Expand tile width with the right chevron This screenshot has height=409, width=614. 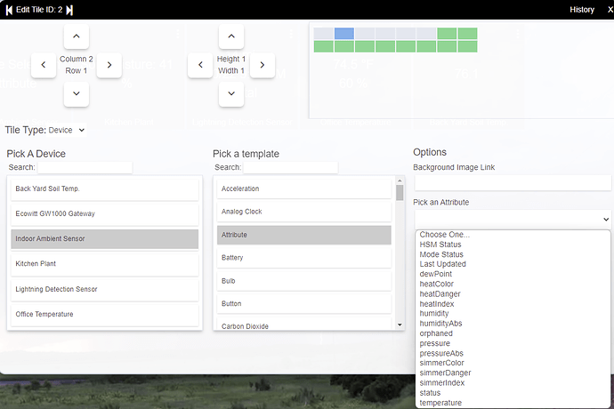[x=262, y=65]
